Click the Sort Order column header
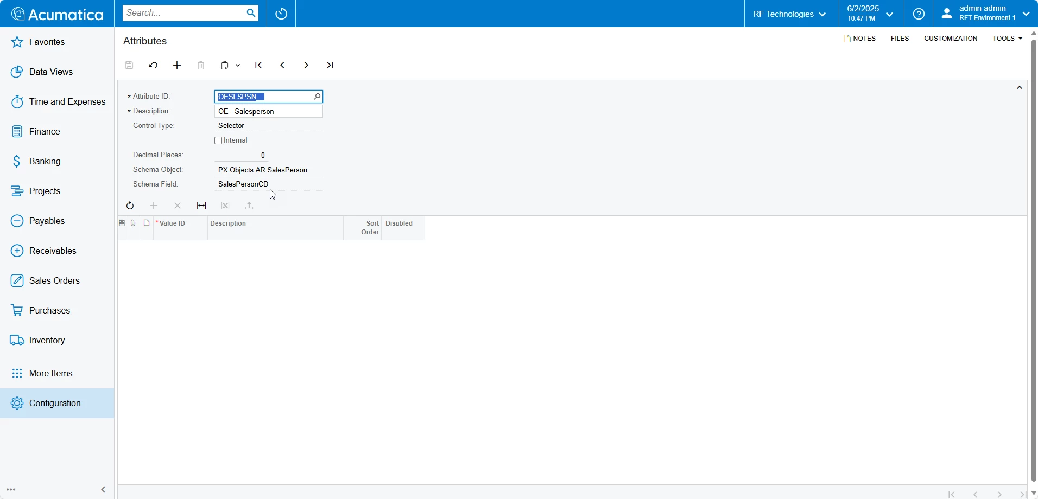Screen dimensions: 1038x499 click(x=363, y=228)
